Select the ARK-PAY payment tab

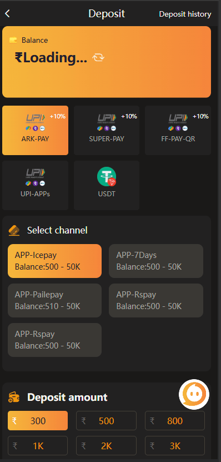(36, 130)
